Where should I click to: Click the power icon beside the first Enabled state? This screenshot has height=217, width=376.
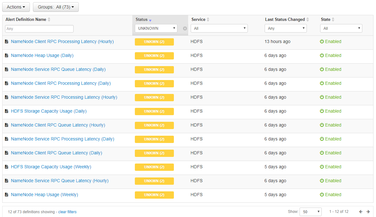tap(322, 41)
